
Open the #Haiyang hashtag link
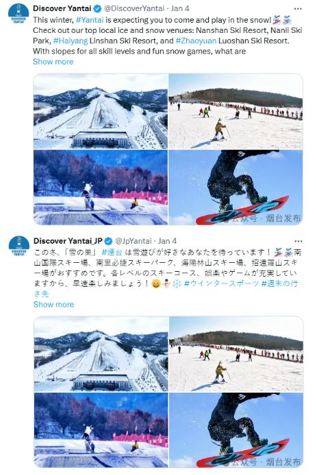[71, 41]
